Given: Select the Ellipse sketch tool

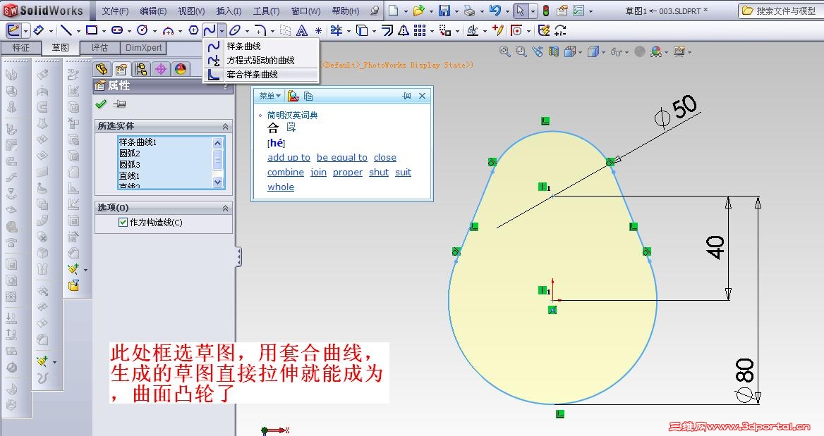Looking at the screenshot, I should (x=235, y=30).
